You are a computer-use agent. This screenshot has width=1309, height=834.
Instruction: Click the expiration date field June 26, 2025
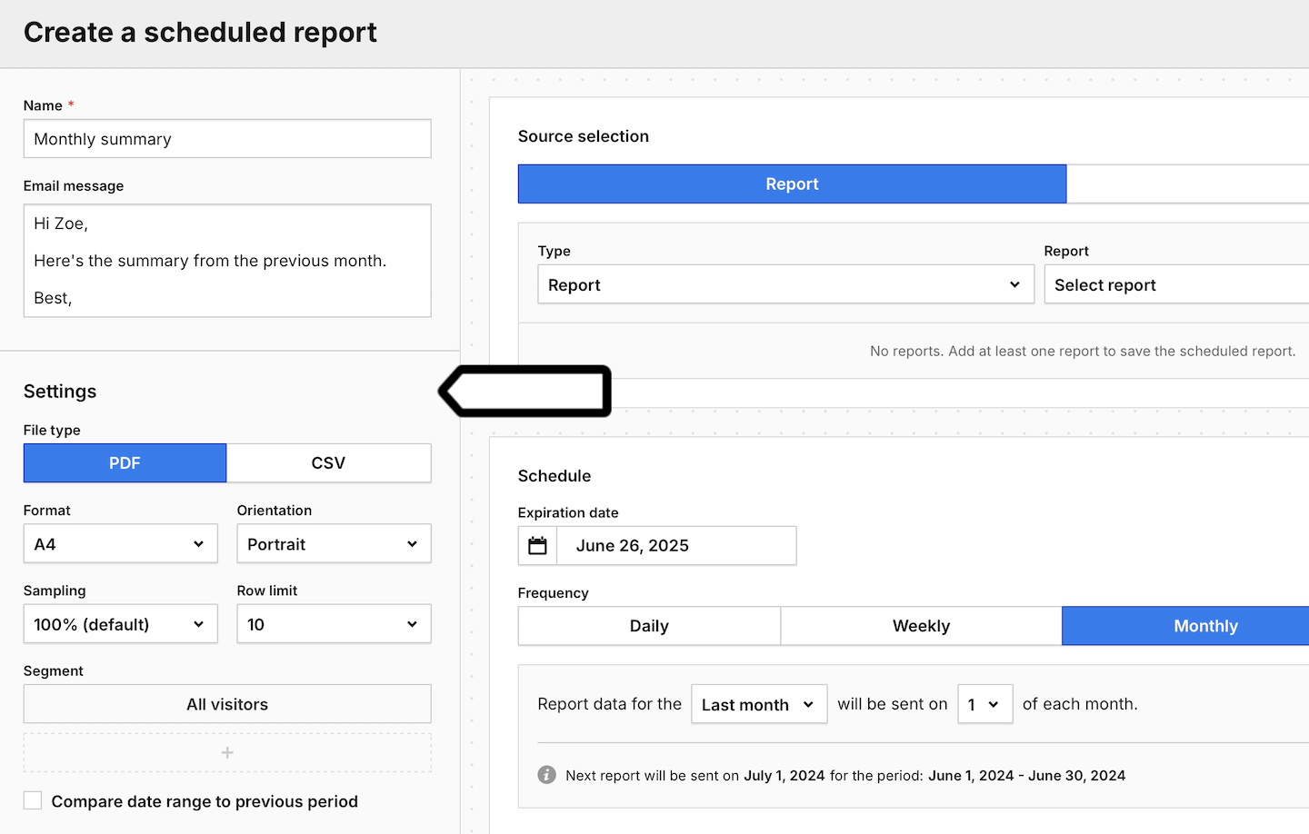[x=676, y=545]
